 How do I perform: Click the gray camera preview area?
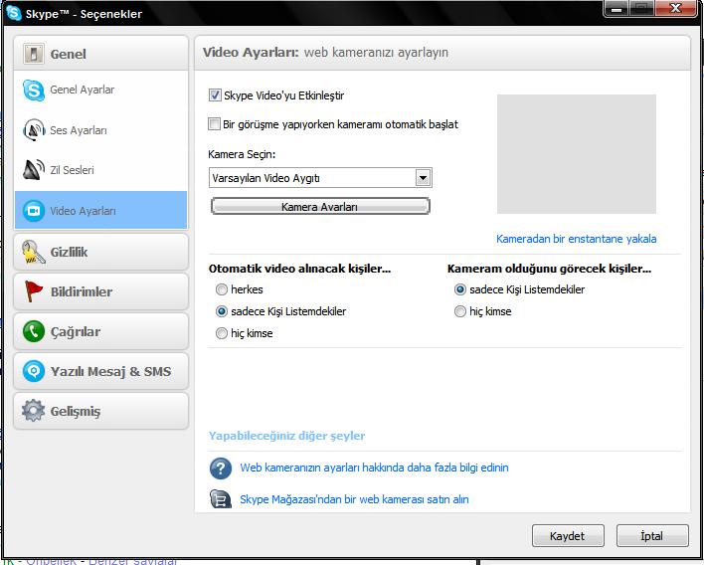coord(577,154)
